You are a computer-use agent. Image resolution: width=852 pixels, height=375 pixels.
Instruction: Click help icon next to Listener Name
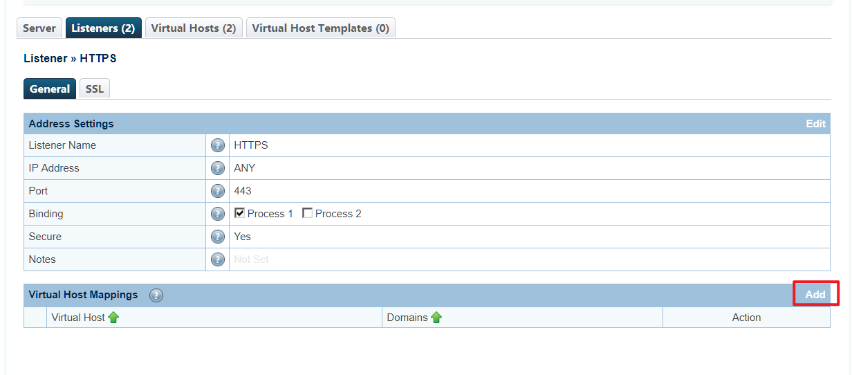click(218, 145)
